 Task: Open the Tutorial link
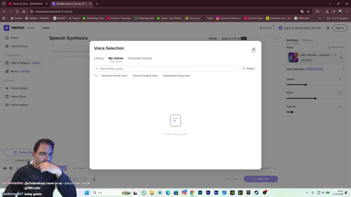point(265,28)
